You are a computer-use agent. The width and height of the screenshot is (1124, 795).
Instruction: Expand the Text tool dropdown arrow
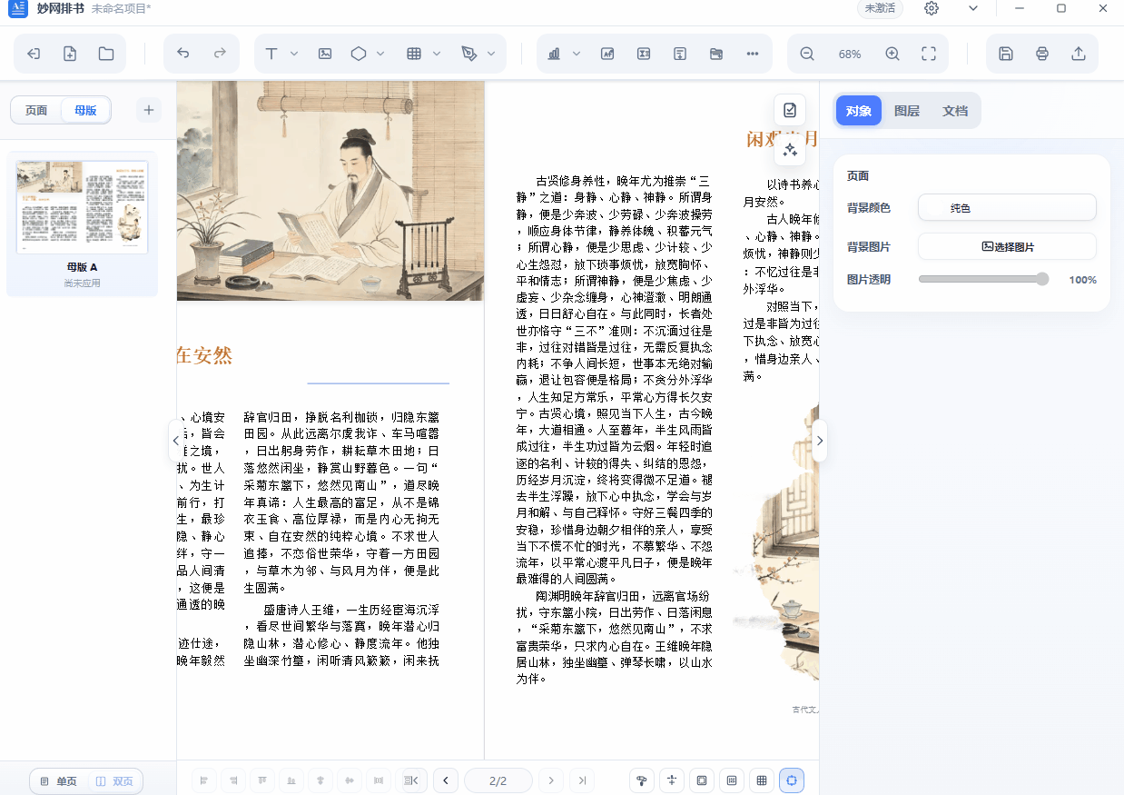(x=294, y=54)
